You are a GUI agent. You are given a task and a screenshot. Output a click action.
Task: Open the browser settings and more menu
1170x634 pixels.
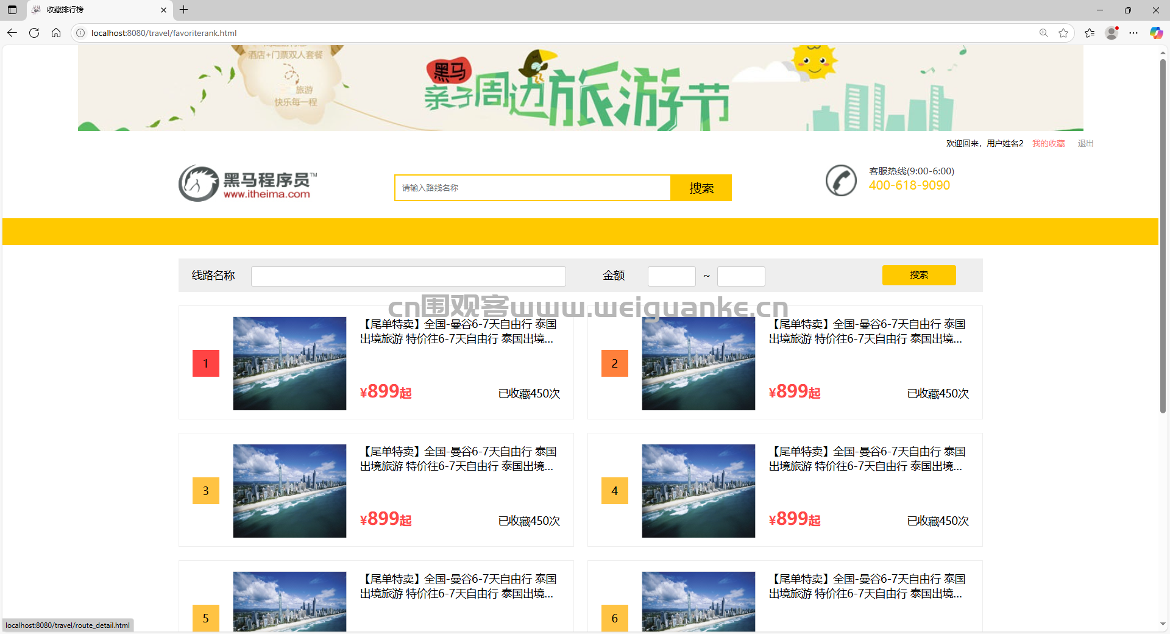(x=1133, y=33)
